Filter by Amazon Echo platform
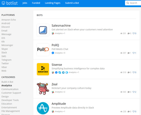This screenshot has height=115, width=141. click(x=9, y=20)
